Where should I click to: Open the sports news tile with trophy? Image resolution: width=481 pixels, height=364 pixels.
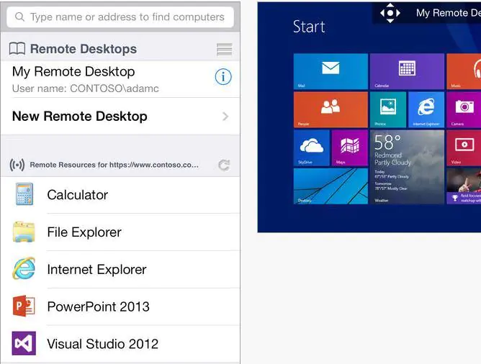tap(464, 186)
